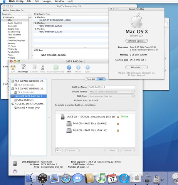This screenshot has height=185, width=178.
Task: Open the Disk Utility application menu
Action: point(16,2)
